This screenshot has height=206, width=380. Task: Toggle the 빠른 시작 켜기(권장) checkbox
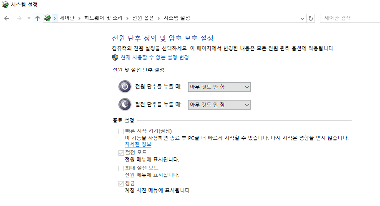coord(121,132)
